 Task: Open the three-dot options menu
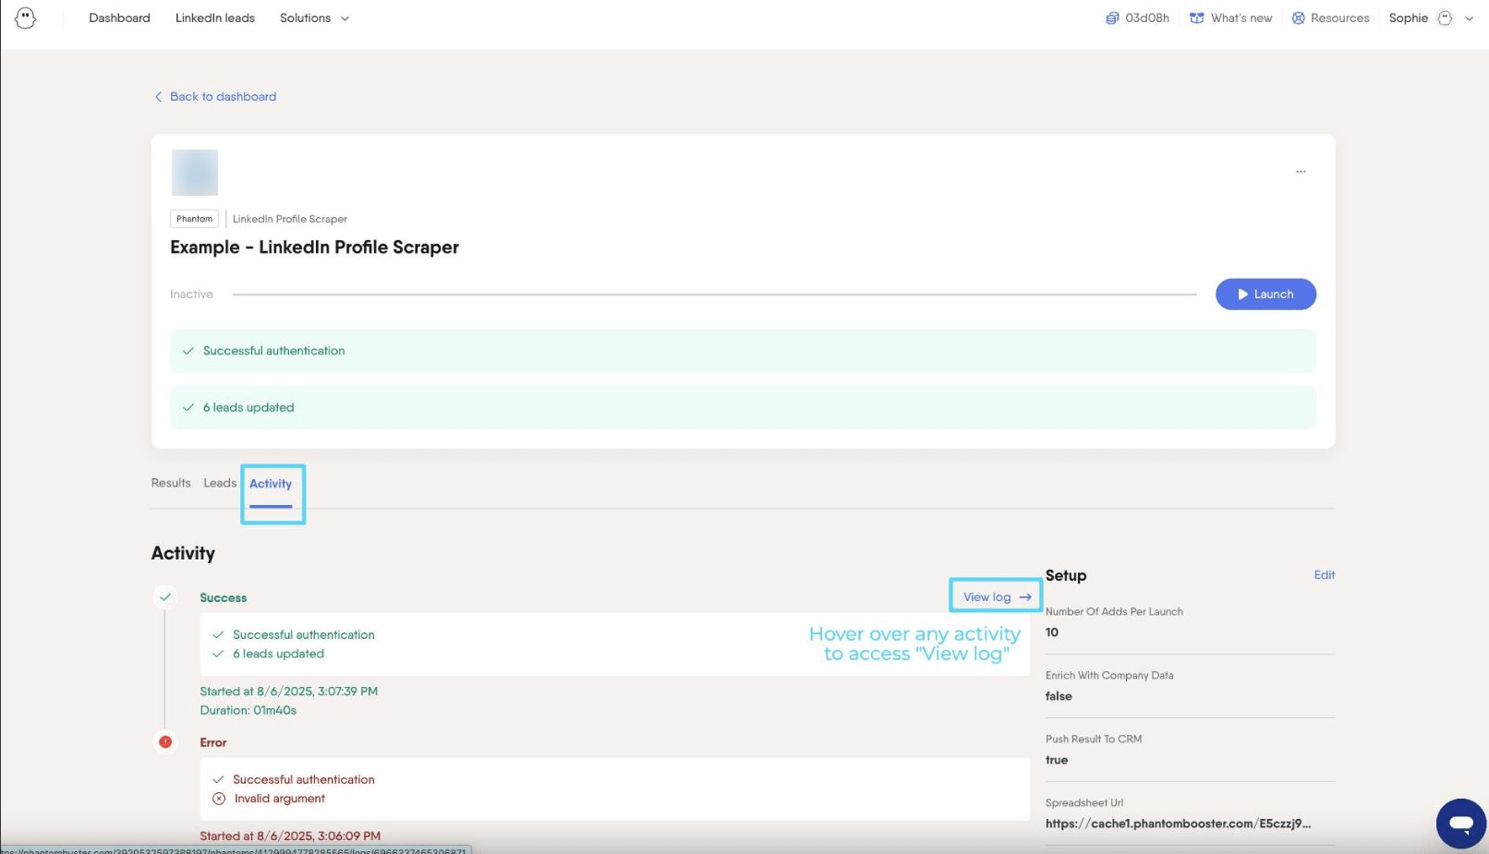(1301, 172)
